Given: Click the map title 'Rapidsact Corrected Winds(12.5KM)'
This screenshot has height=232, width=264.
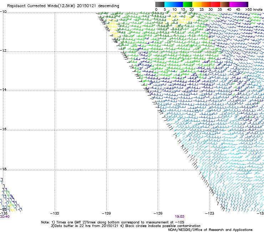Looking at the screenshot, I should [x=41, y=6].
